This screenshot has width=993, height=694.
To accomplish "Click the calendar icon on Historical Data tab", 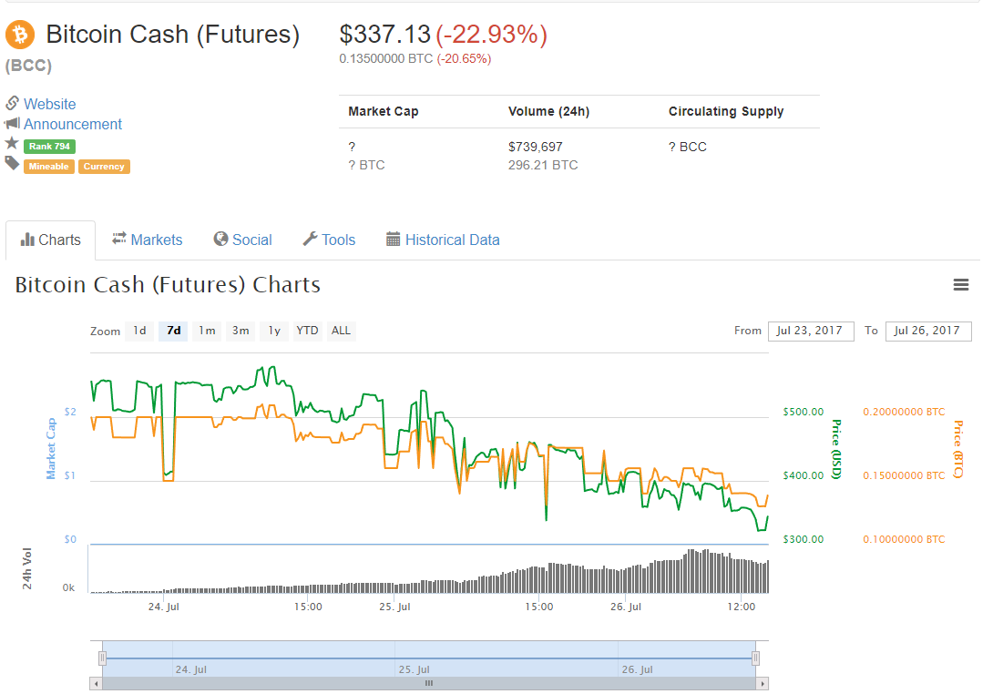I will click(394, 239).
